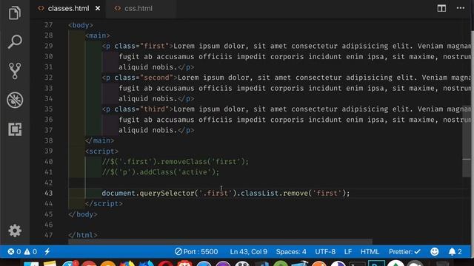
Task: Click the Ln 43, Col 9 indicator
Action: tap(249, 251)
